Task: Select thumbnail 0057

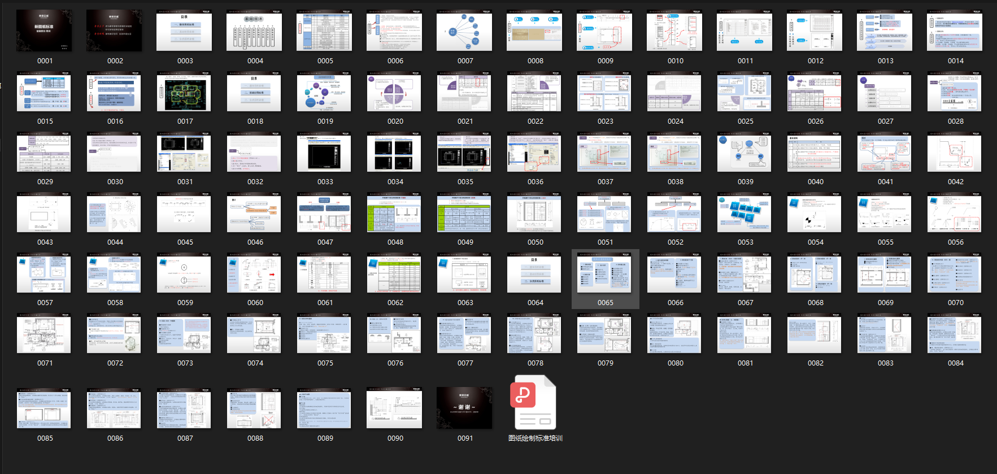Action: [x=44, y=273]
